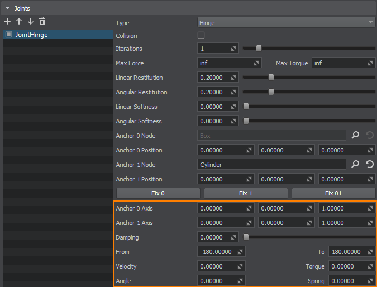Click the drag arrow icon in Angular Softness field
This screenshot has width=377, height=287.
233,121
